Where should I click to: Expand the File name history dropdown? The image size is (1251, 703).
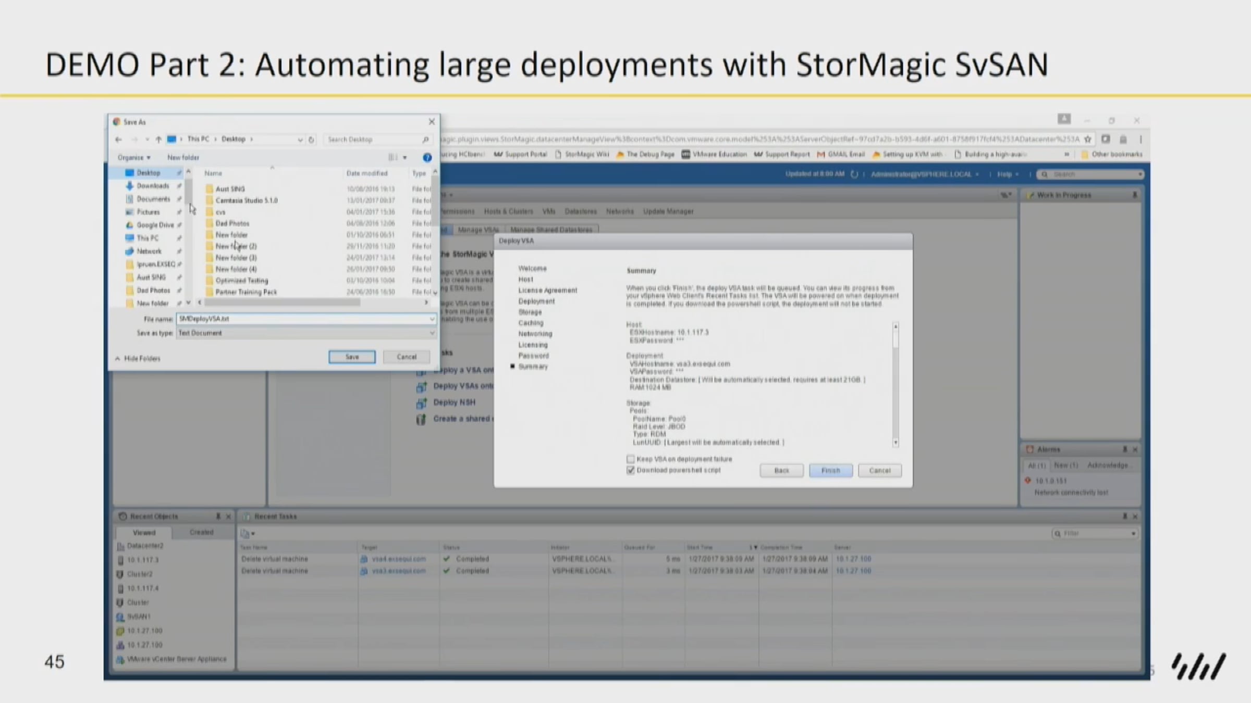(432, 319)
